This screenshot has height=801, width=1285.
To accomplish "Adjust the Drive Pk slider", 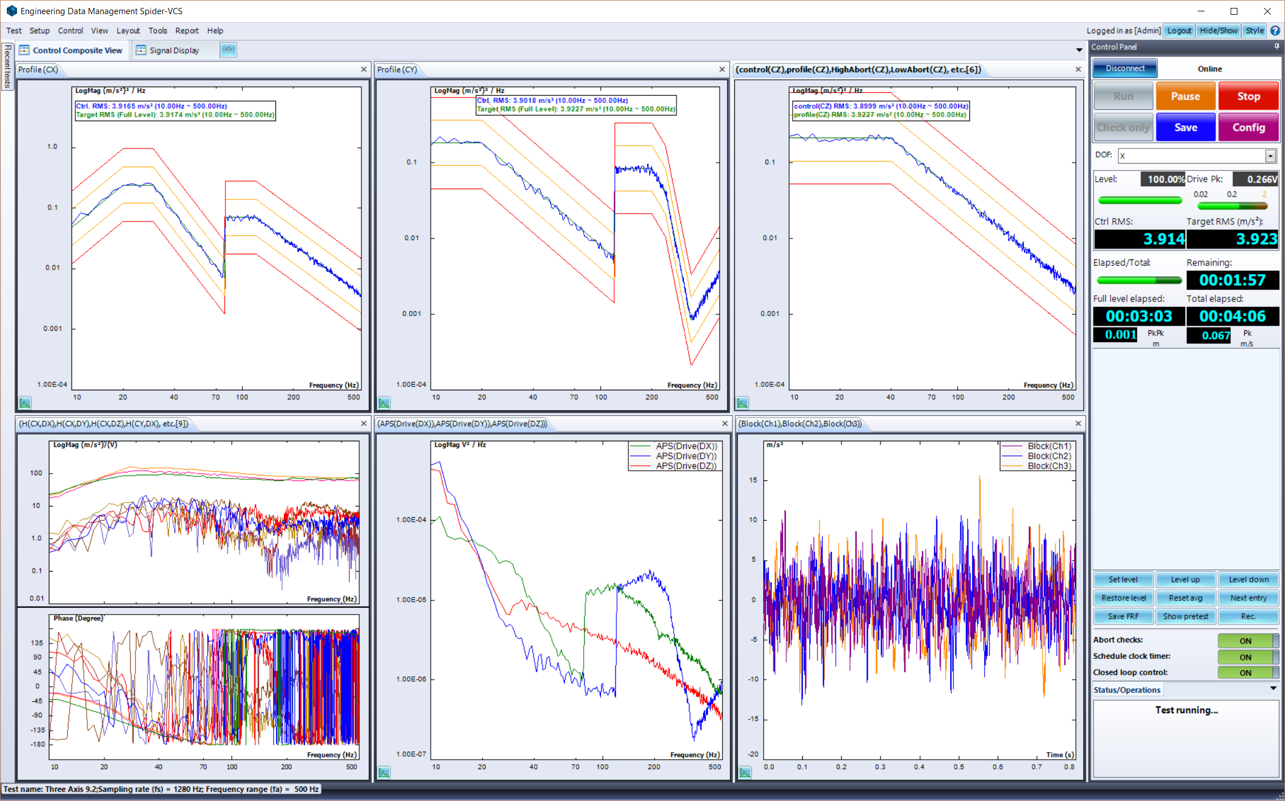I will 1233,206.
